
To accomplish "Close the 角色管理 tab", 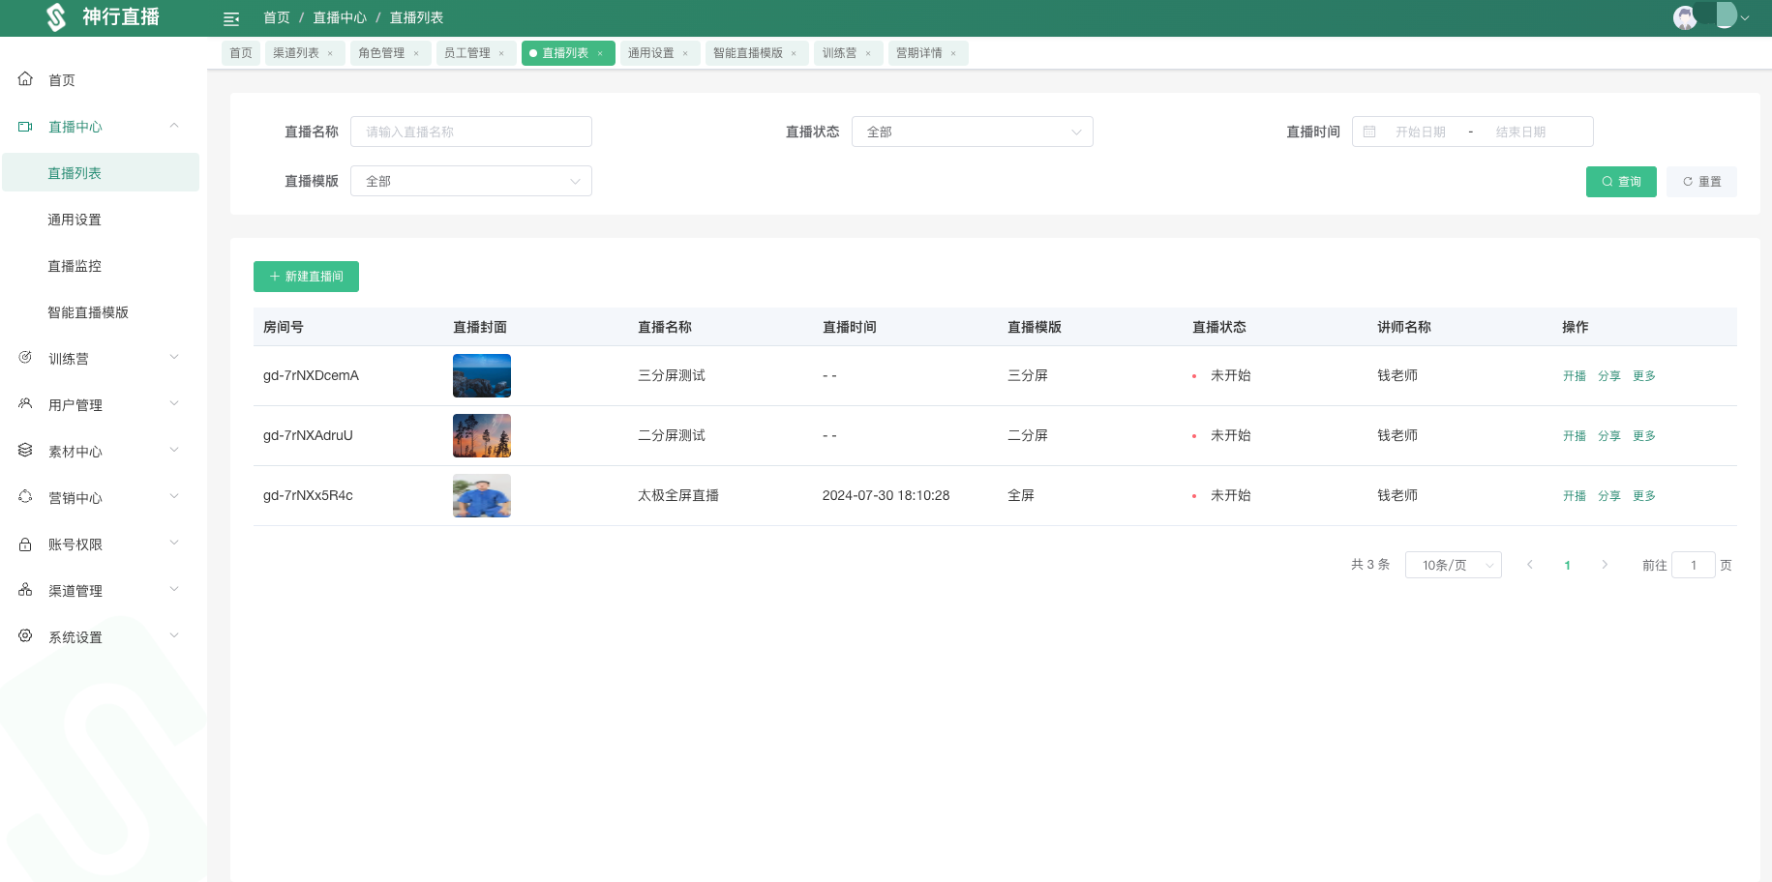I will [x=416, y=53].
